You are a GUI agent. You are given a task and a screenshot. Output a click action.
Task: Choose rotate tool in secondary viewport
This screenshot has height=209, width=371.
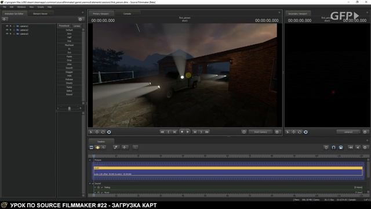(300, 132)
